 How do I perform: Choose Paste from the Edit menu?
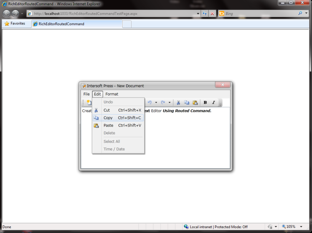point(118,125)
